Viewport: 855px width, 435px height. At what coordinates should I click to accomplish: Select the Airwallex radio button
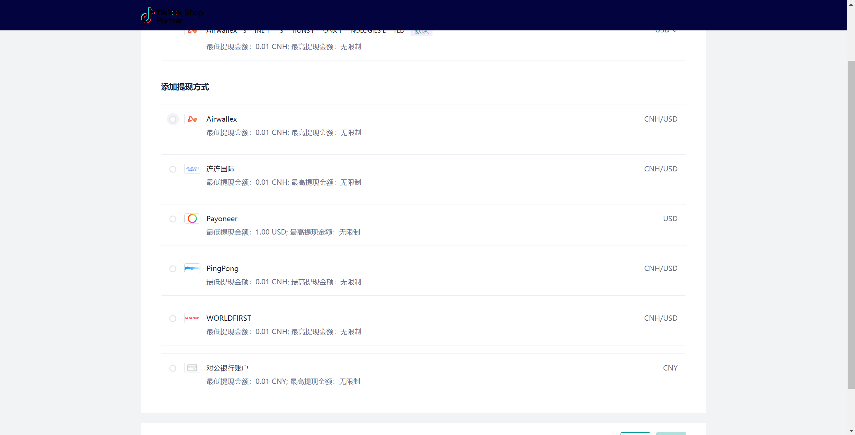(x=173, y=119)
